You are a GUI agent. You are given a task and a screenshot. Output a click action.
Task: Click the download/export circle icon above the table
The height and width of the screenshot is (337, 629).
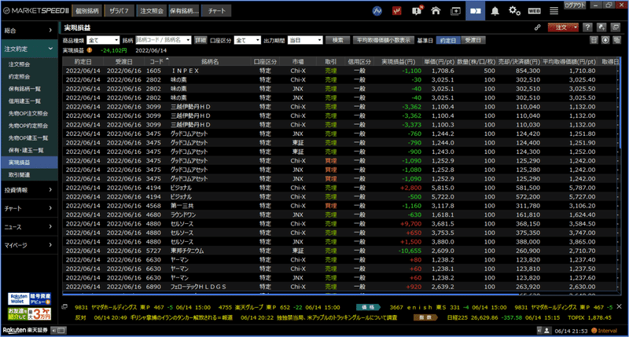click(x=605, y=40)
